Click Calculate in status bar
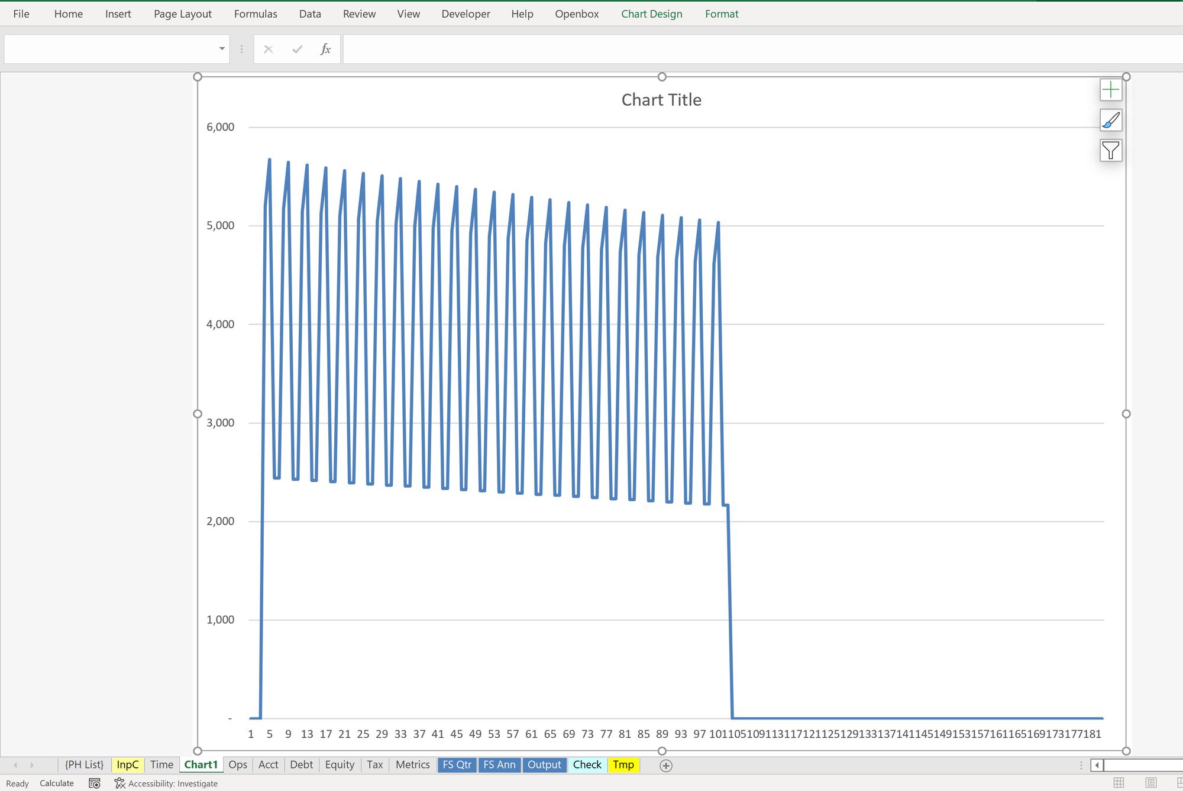Viewport: 1183px width, 791px height. [57, 783]
